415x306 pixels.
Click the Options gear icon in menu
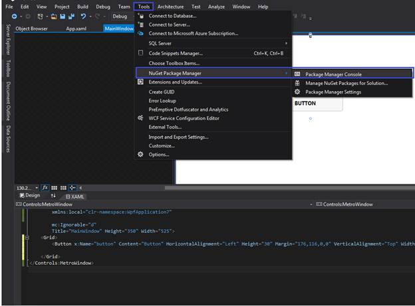[x=140, y=155]
